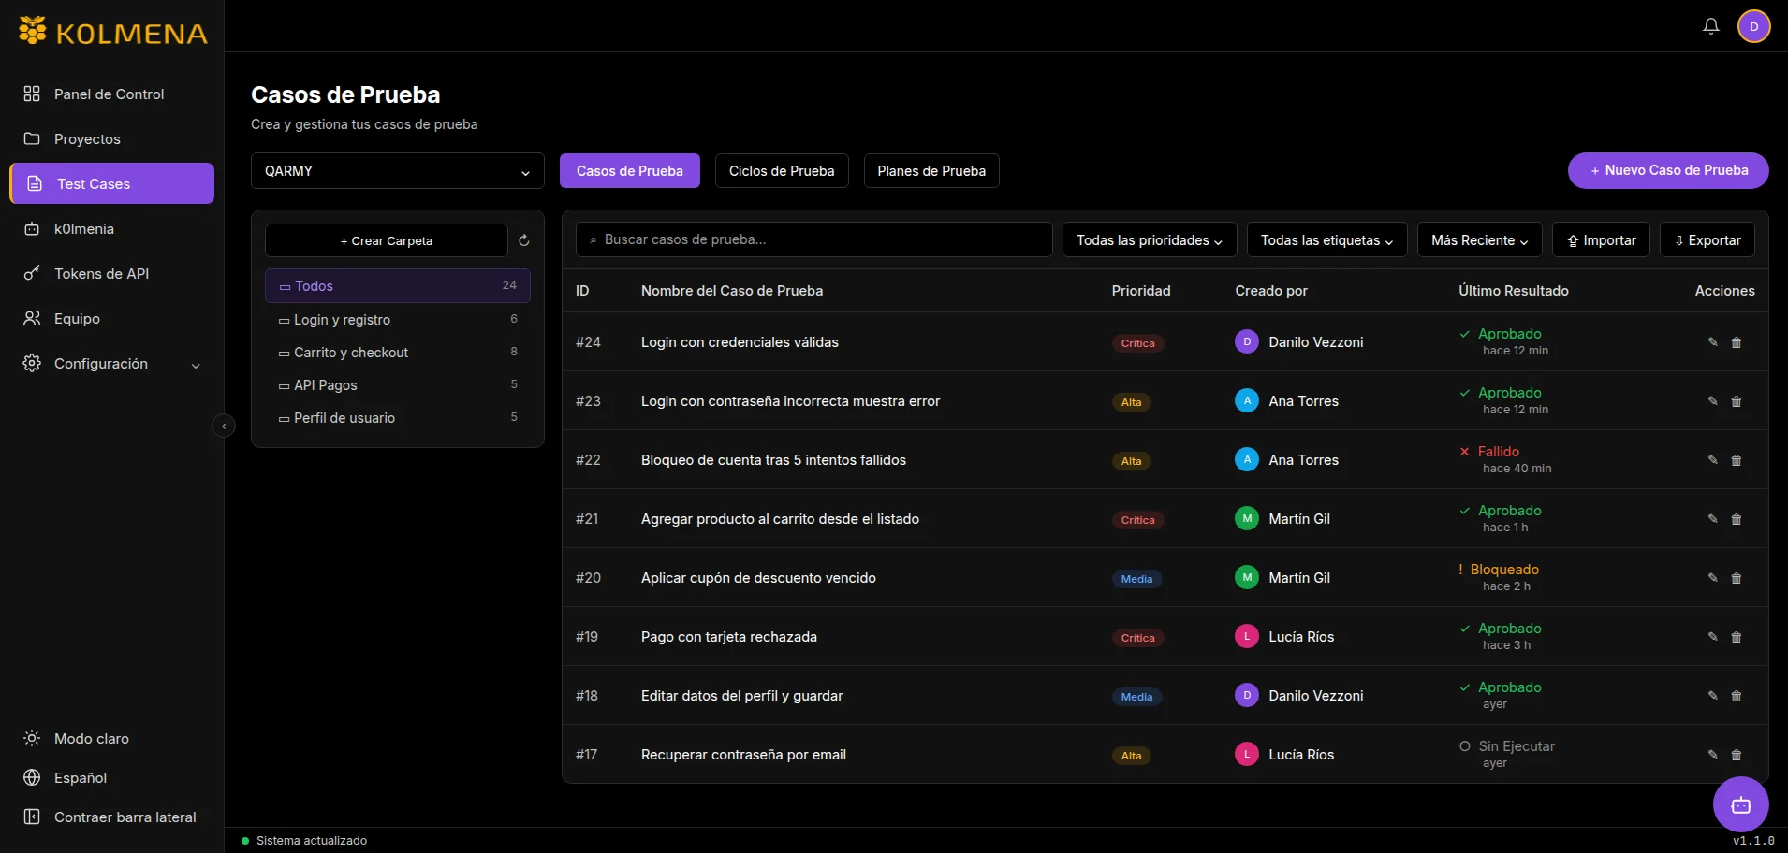1788x853 pixels.
Task: Select the Login y registro folder
Action: pos(398,320)
